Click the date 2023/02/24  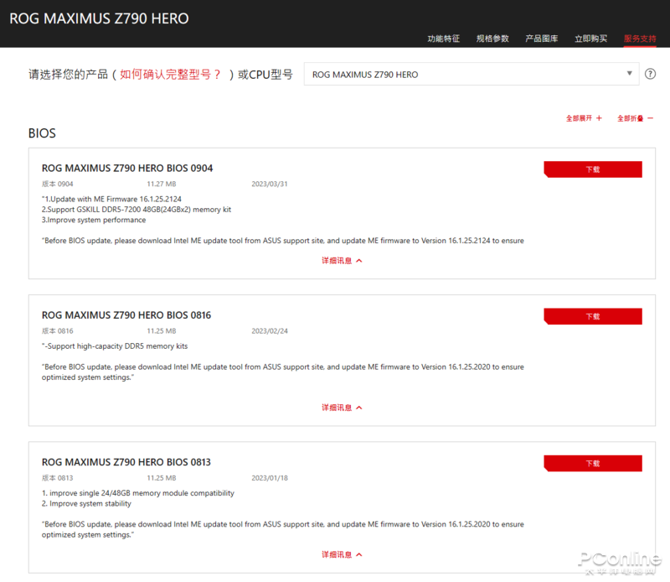[x=269, y=330]
